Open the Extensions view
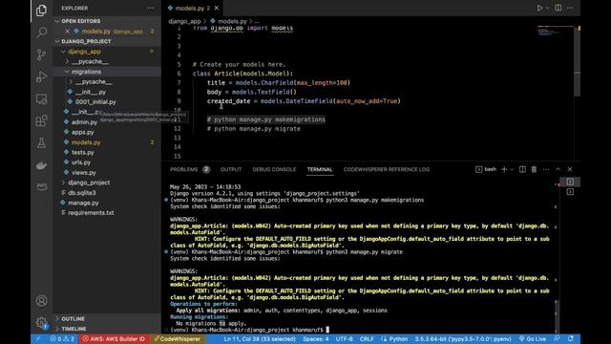The height and width of the screenshot is (344, 611). (x=41, y=120)
